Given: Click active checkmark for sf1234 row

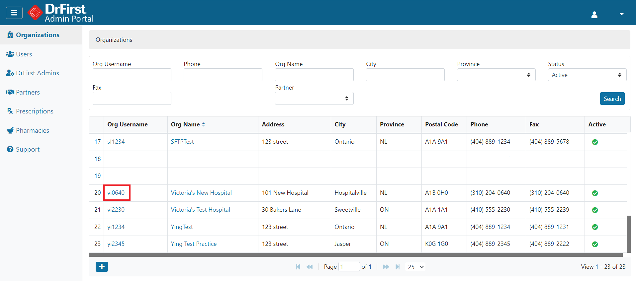Looking at the screenshot, I should coord(595,142).
